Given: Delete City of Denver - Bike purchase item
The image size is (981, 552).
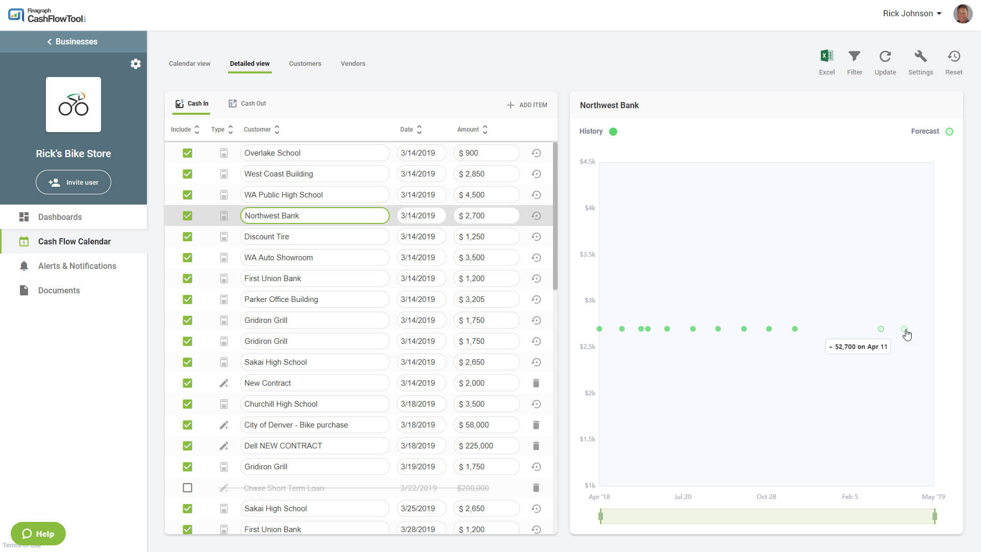Looking at the screenshot, I should point(536,425).
